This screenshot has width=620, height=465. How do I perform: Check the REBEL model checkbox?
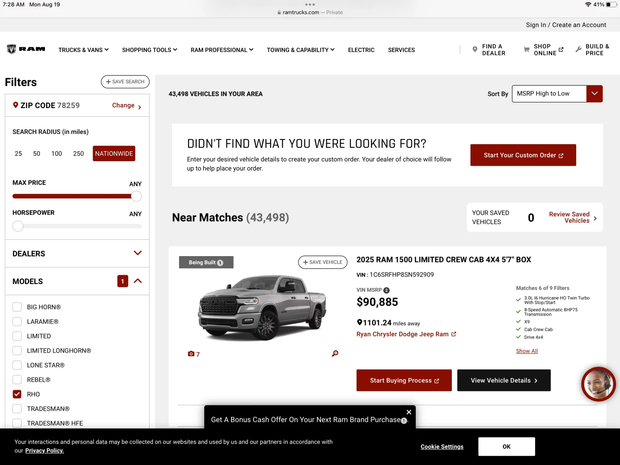point(17,380)
